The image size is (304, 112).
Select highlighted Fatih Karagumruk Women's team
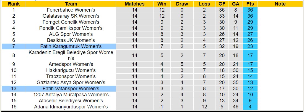[71, 46]
